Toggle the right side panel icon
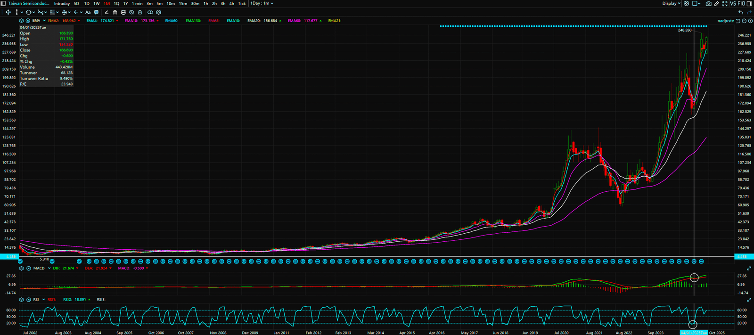Image resolution: width=754 pixels, height=335 pixels. [x=749, y=3]
